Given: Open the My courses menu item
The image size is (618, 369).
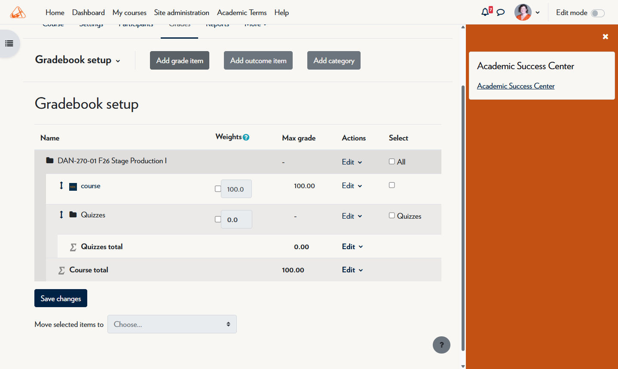Looking at the screenshot, I should (x=129, y=12).
